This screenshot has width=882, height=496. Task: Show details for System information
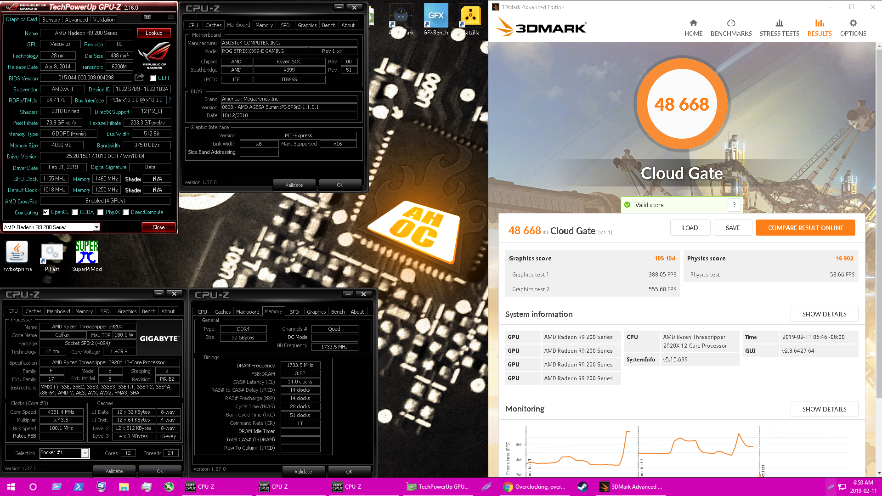point(824,314)
